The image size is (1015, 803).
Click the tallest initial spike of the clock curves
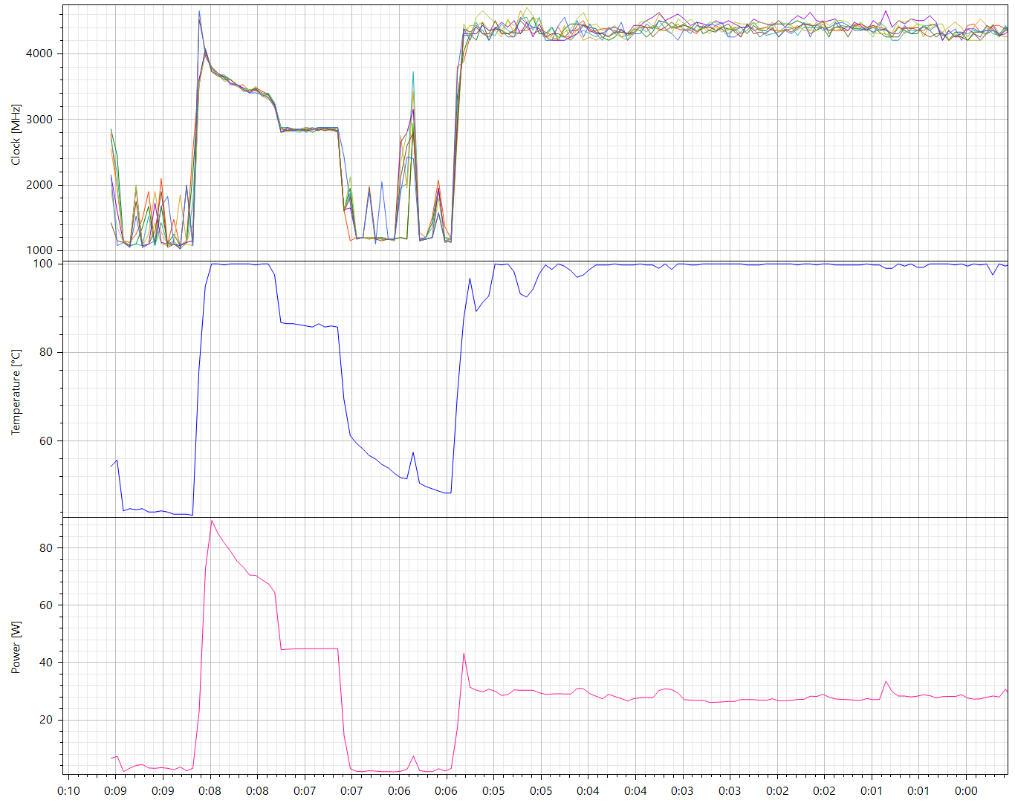[199, 12]
